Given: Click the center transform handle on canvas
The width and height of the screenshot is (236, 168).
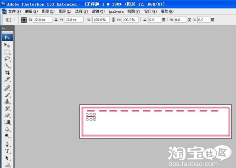Looking at the screenshot, I should click(x=91, y=117).
